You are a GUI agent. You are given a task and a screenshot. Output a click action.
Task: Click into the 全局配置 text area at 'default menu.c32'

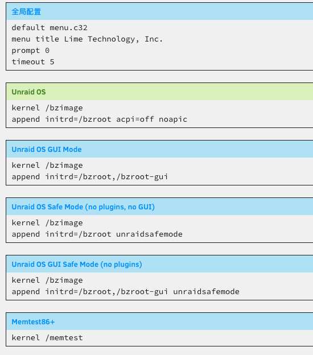(x=50, y=28)
